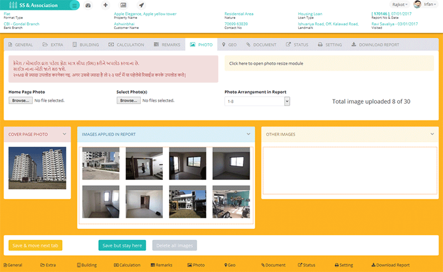The image size is (443, 272).
Task: Select the cover page building thumbnail
Action: click(37, 168)
